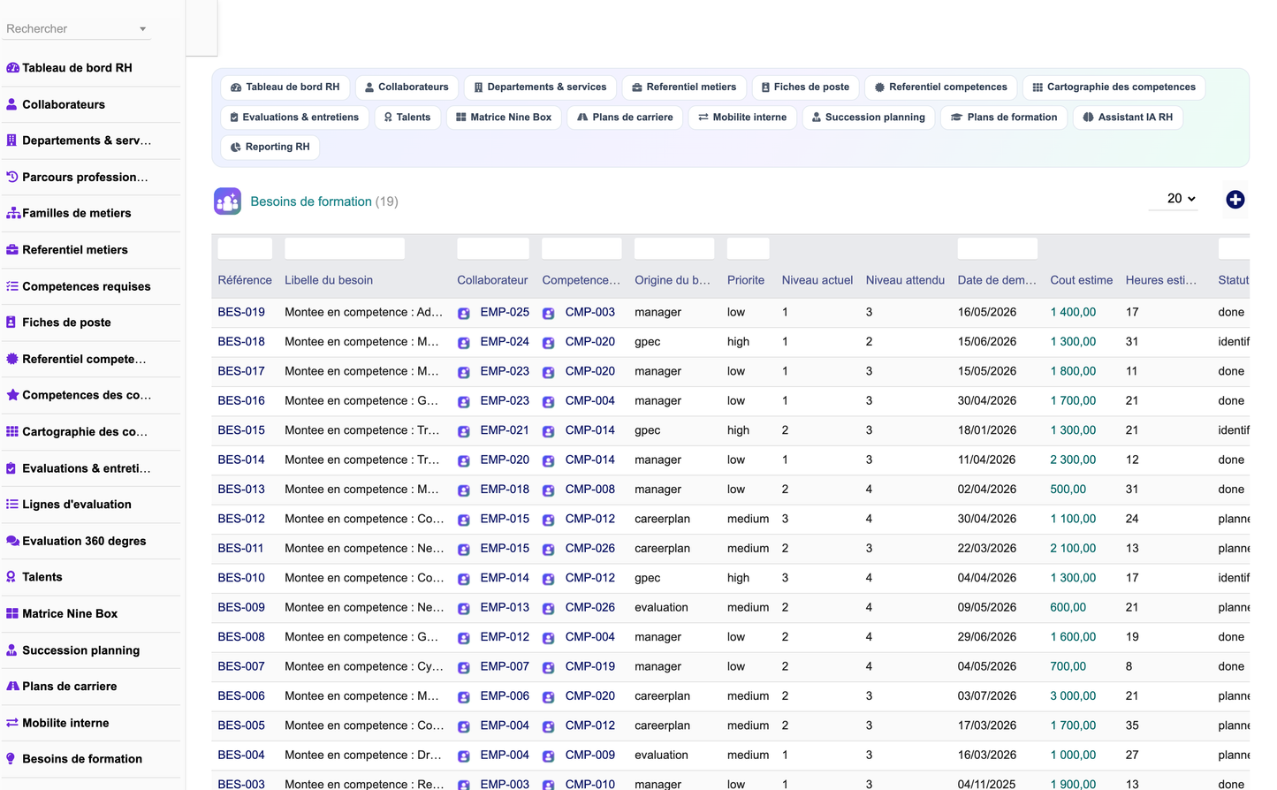Click date 09/05/2026 in row BES-009
The width and height of the screenshot is (1277, 790).
987,607
